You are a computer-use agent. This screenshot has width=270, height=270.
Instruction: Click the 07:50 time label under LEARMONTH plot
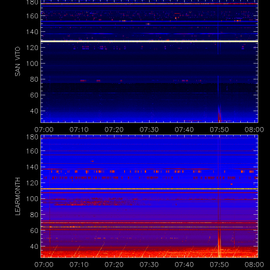219,265
